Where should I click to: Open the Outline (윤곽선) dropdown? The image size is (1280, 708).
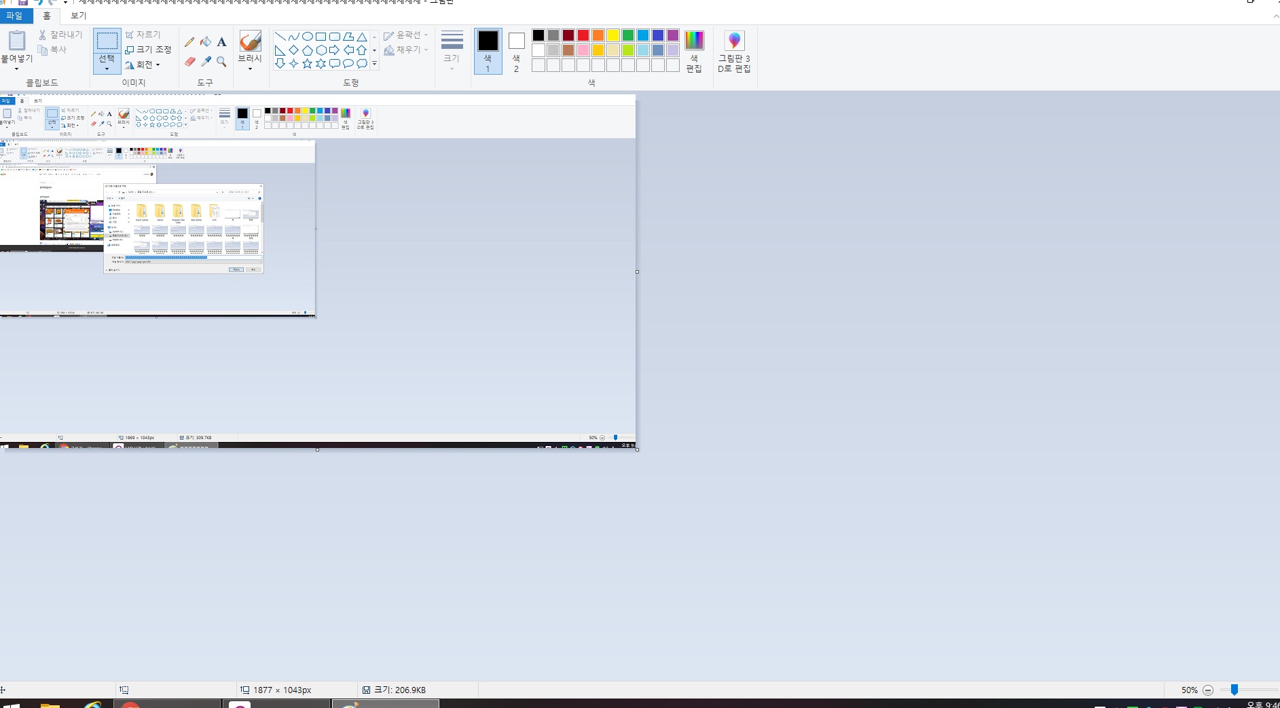[x=406, y=35]
